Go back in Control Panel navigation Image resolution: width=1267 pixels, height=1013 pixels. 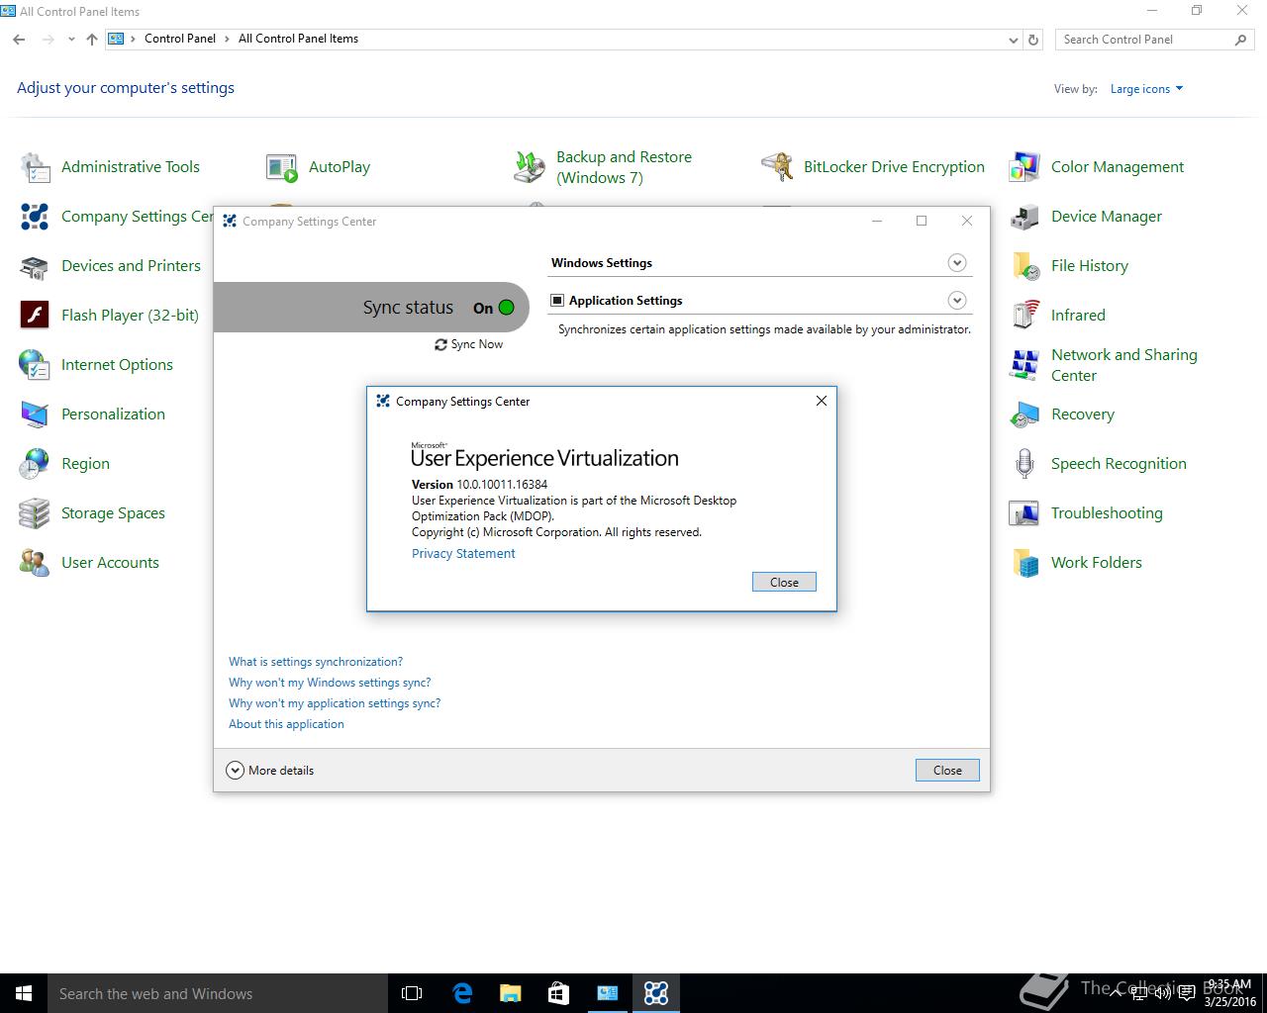tap(19, 40)
